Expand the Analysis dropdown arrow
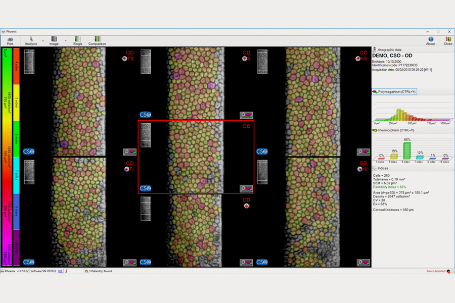 tap(43, 41)
